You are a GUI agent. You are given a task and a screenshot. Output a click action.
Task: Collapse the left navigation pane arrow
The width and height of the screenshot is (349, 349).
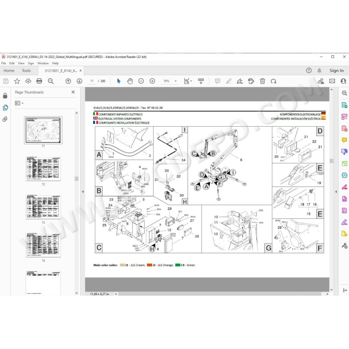click(83, 191)
